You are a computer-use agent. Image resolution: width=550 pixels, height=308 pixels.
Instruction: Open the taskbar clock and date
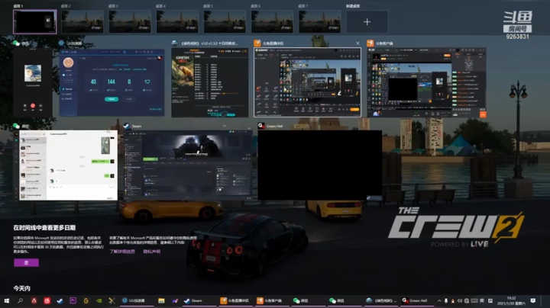pyautogui.click(x=511, y=300)
